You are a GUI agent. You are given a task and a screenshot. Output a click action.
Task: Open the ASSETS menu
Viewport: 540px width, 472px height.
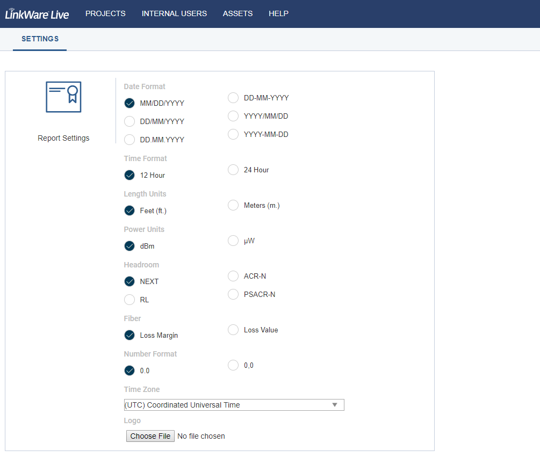click(237, 13)
